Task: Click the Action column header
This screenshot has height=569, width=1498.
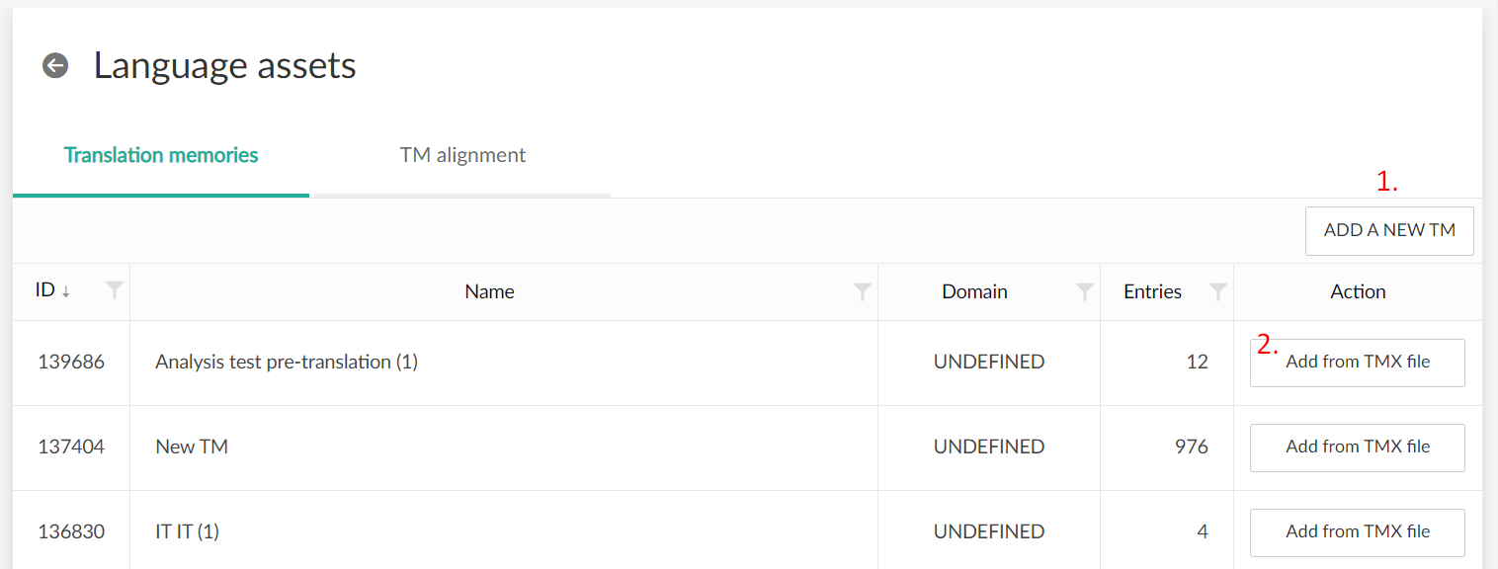Action: [x=1358, y=291]
